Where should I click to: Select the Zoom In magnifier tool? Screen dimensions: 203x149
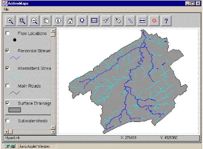pyautogui.click(x=10, y=21)
